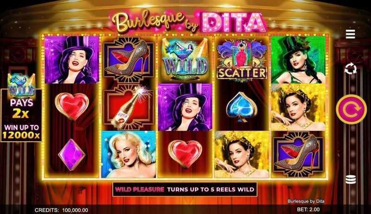This screenshot has height=214, width=371.
Task: Click the blonde woman portrait symbol
Action: (129, 154)
